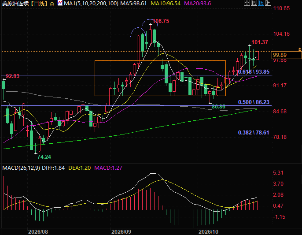
Task: Click the crosshair cursor icon at top right
Action: (247, 3)
